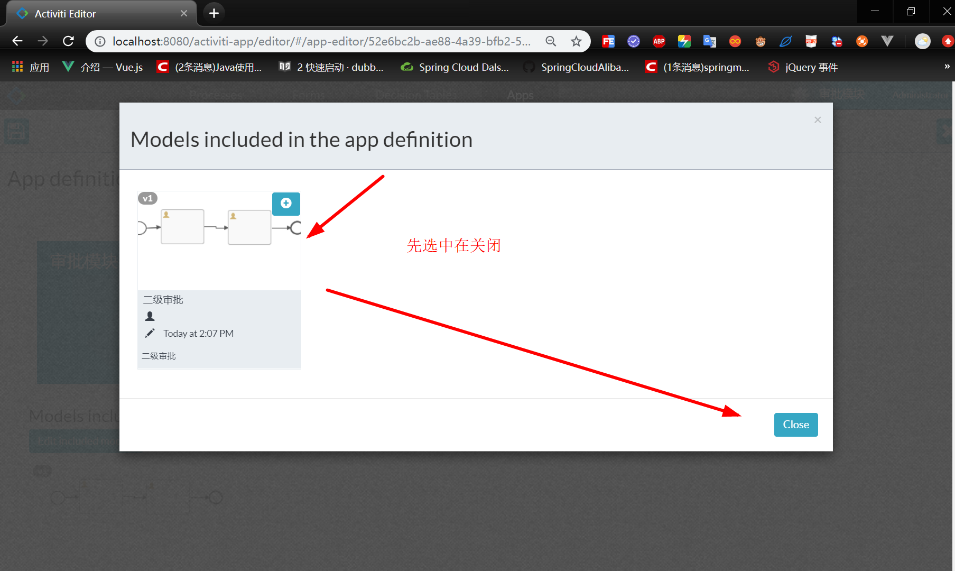Open the Spring Cloud Dals bookmark

click(x=455, y=67)
